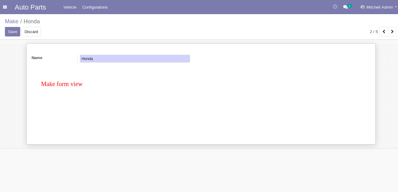Image resolution: width=398 pixels, height=192 pixels.
Task: Open the conversations chat bubble icon
Action: pyautogui.click(x=345, y=7)
